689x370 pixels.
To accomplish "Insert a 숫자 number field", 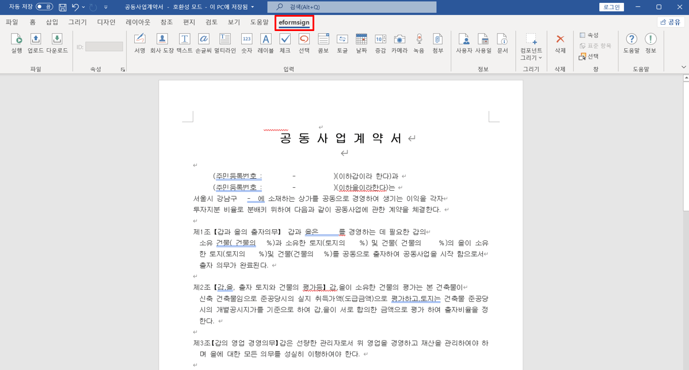I will tap(246, 44).
